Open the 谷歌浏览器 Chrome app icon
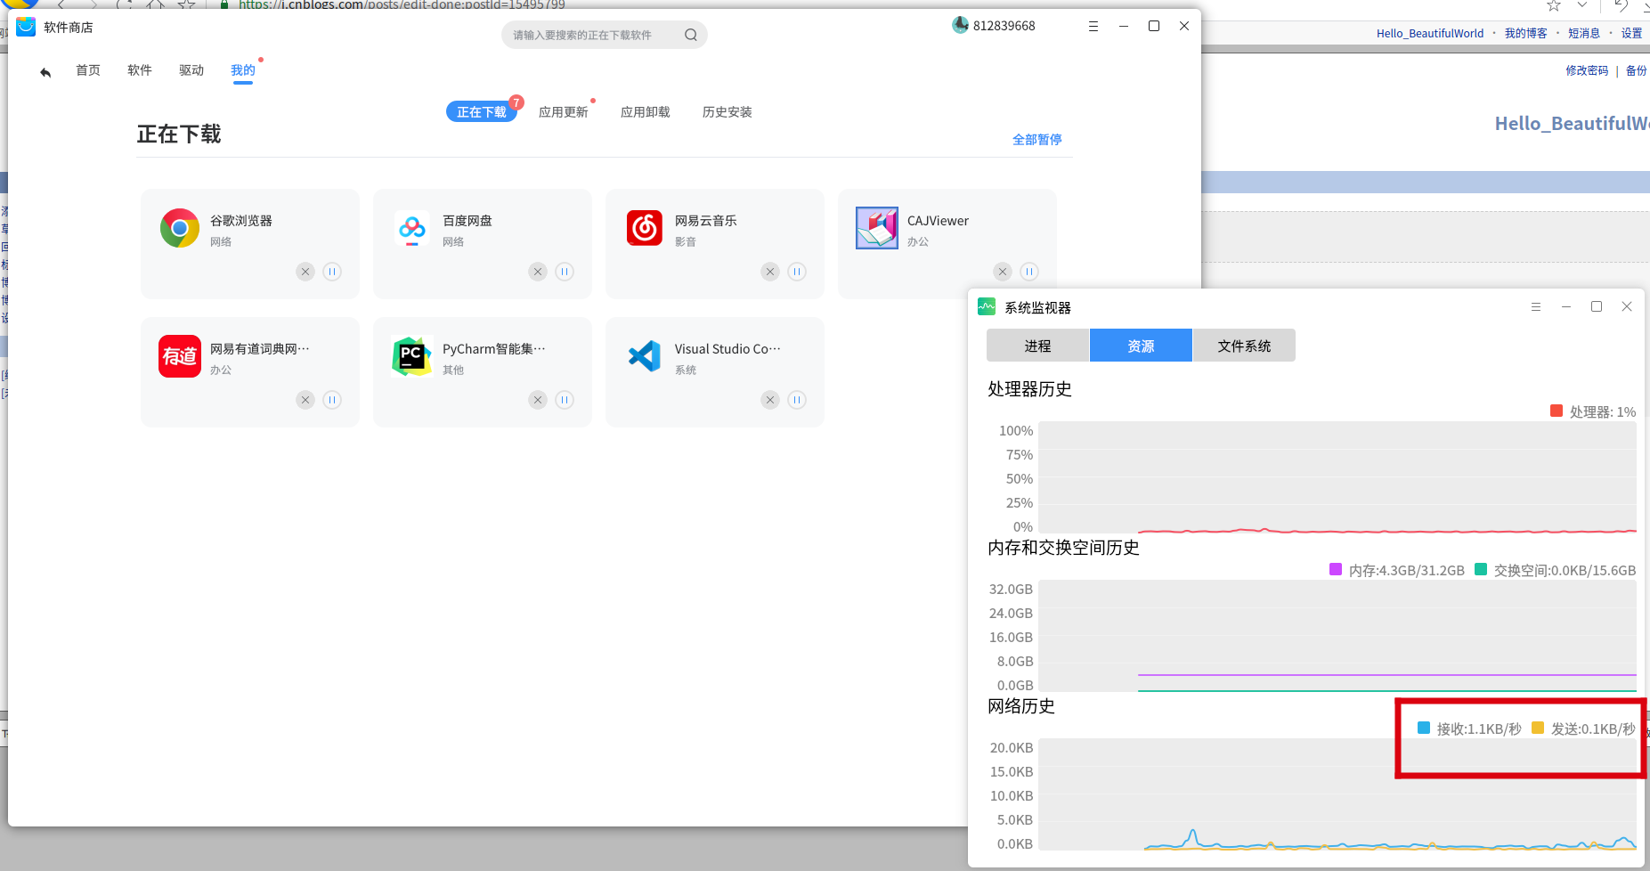This screenshot has width=1650, height=871. coord(180,228)
